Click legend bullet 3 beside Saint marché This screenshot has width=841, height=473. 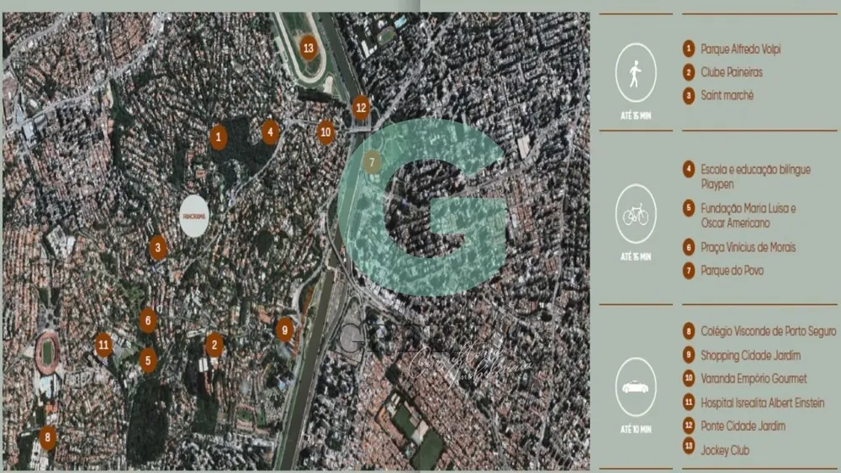pyautogui.click(x=689, y=96)
